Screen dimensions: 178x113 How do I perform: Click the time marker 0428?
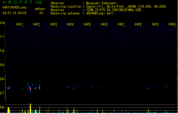(138, 24)
